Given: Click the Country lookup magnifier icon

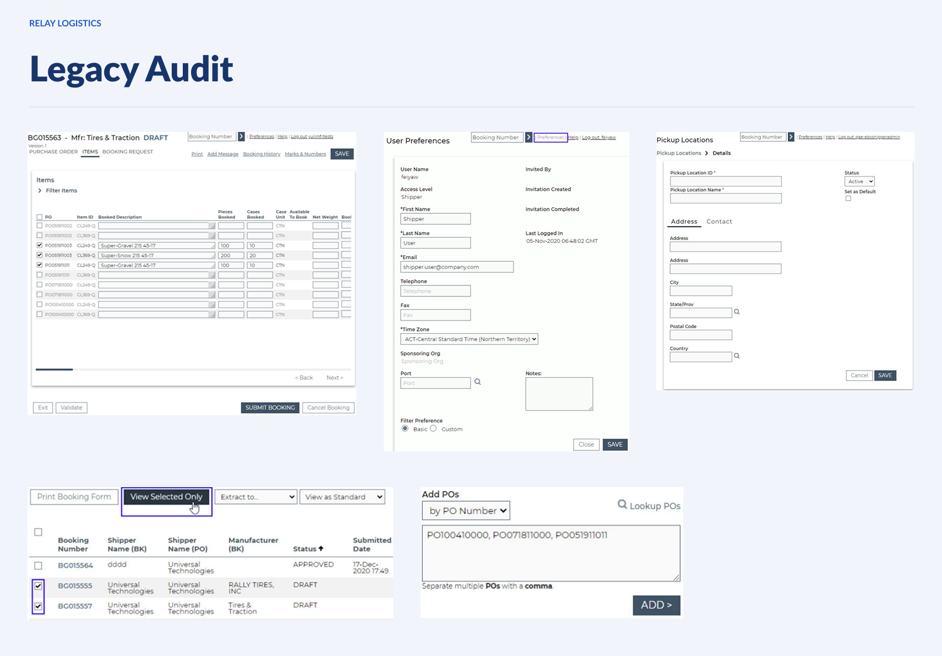Looking at the screenshot, I should pos(737,356).
